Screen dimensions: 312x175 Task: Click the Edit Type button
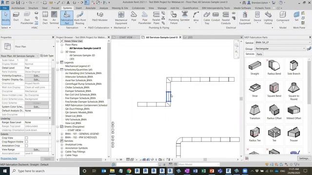point(47,56)
